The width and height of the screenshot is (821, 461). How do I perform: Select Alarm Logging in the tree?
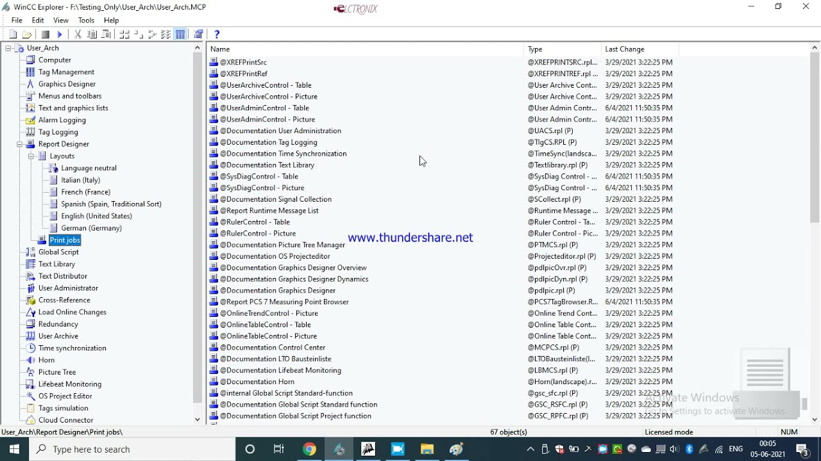click(x=62, y=120)
